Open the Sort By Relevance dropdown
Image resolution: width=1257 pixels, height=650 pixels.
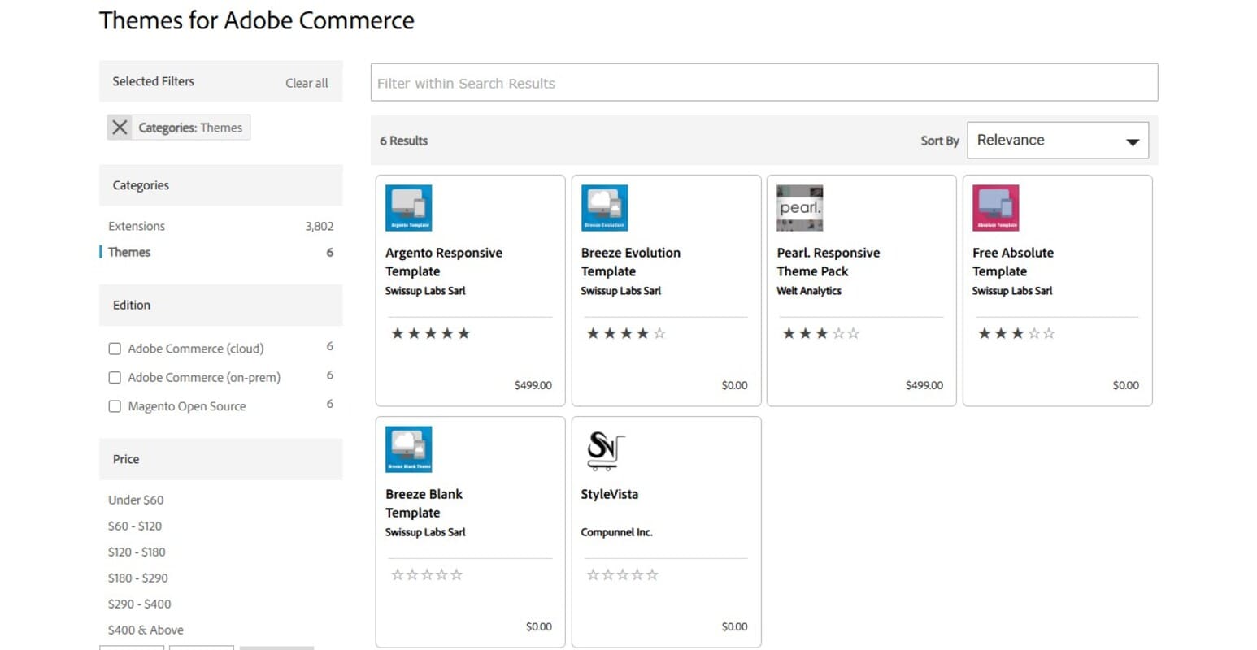pos(1057,140)
